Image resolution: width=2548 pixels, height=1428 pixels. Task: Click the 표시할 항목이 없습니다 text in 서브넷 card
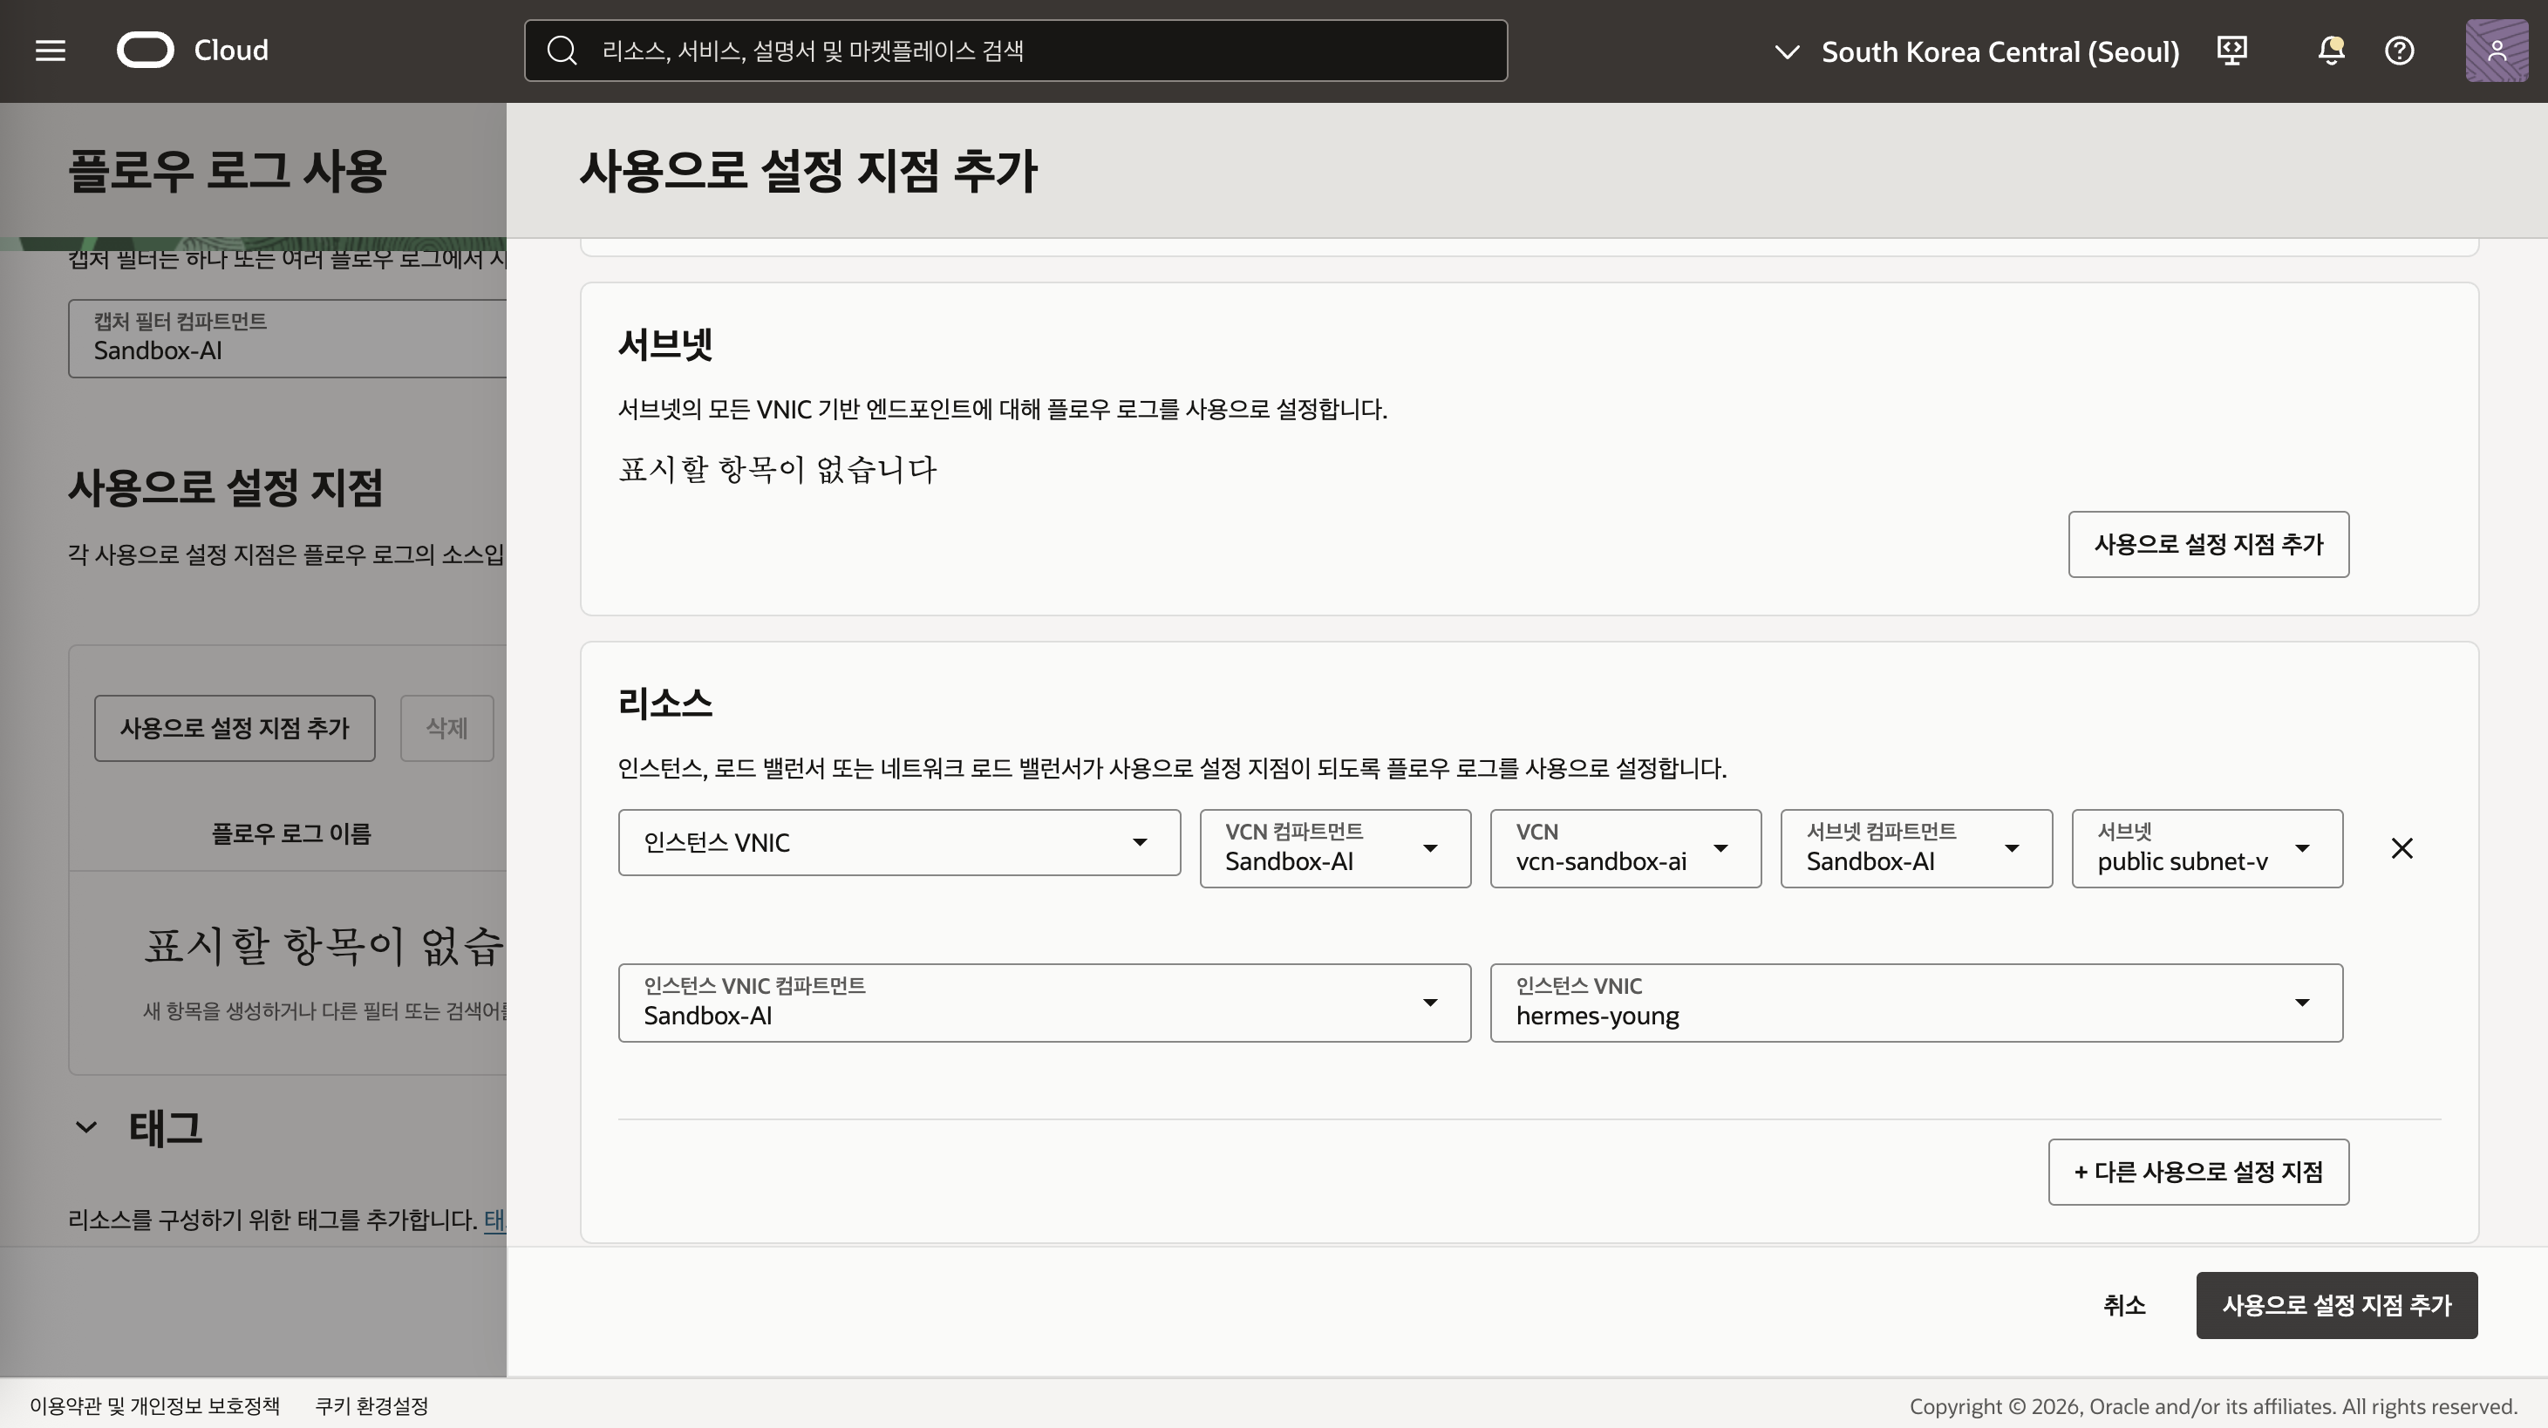pos(778,469)
